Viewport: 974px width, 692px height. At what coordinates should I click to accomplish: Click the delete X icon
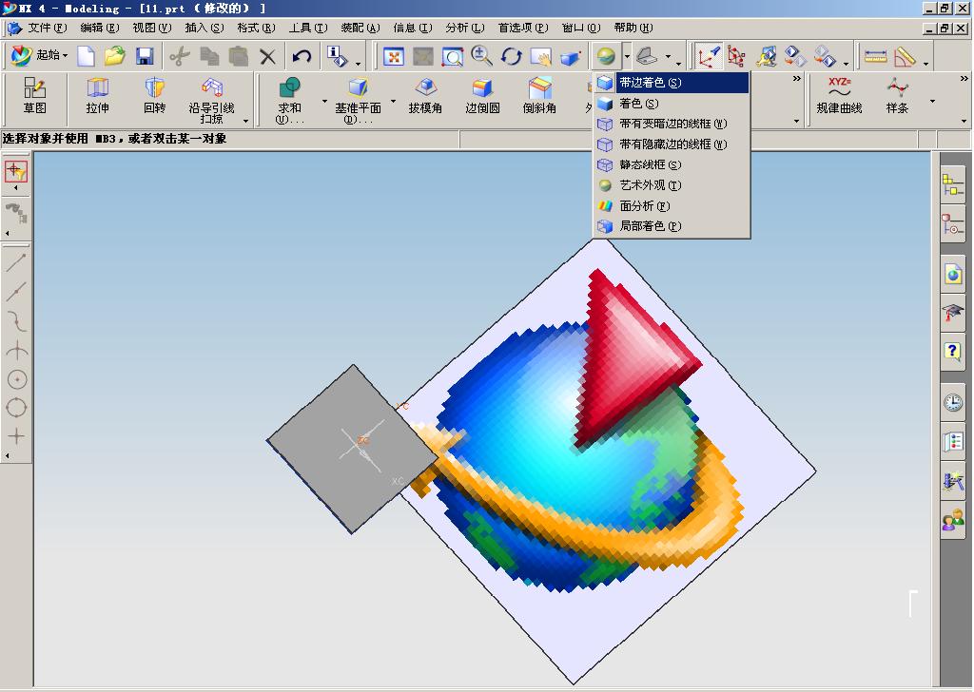pyautogui.click(x=267, y=56)
